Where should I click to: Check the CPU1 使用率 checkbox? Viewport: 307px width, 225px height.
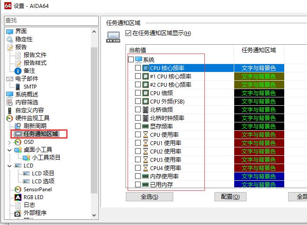pos(138,143)
